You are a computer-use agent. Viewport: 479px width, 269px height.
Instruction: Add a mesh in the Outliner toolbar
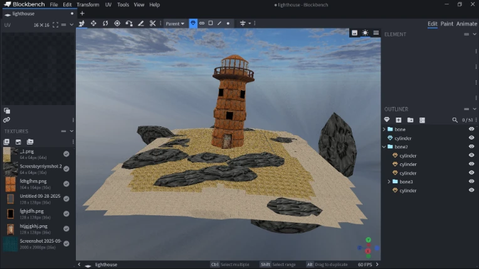click(387, 119)
